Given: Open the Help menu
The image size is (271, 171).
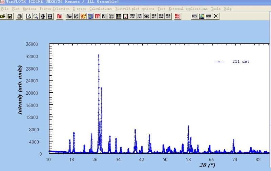Looking at the screenshot, I should pyautogui.click(x=228, y=9).
